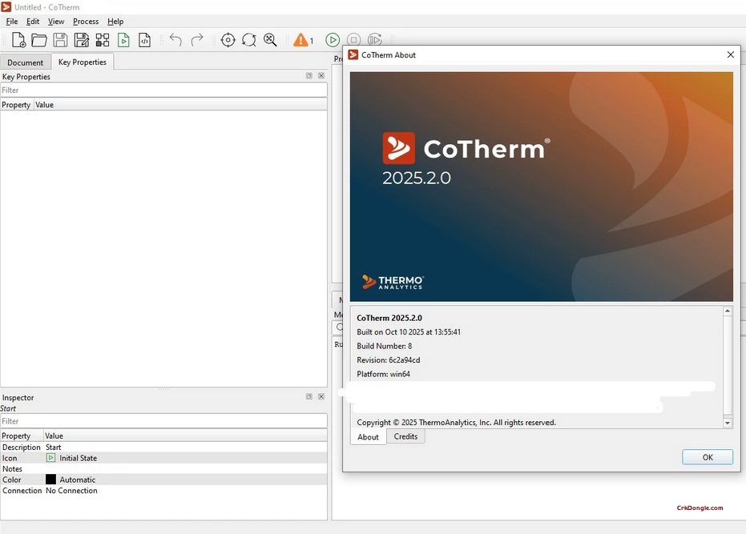
Task: Click Property header in Inspector table
Action: point(16,436)
